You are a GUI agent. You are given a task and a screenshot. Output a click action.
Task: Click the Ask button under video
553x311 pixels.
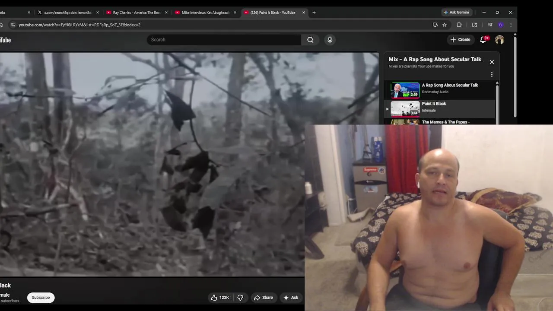click(x=291, y=298)
